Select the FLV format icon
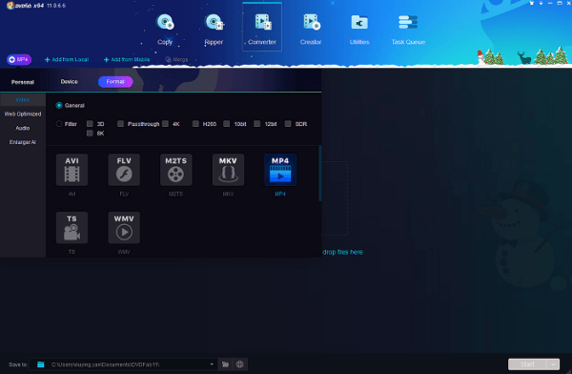572x374 pixels. (124, 170)
